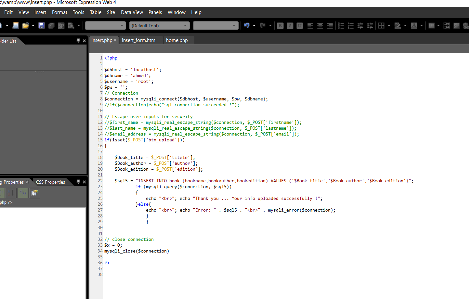
Task: Click the Insert Table icon
Action: [432, 26]
